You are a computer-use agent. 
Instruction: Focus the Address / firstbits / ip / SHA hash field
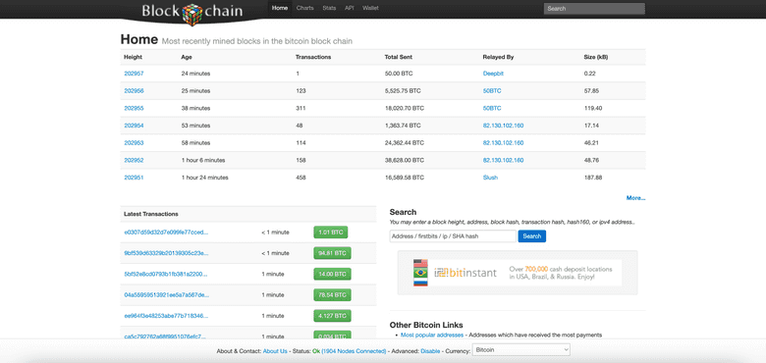pos(453,236)
